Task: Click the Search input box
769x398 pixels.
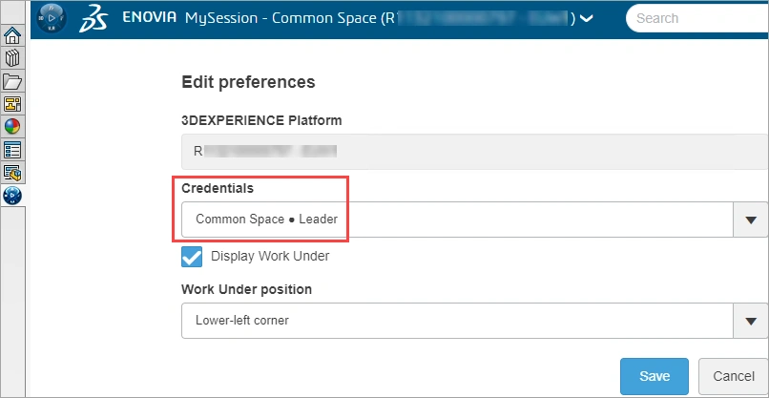Action: [696, 18]
